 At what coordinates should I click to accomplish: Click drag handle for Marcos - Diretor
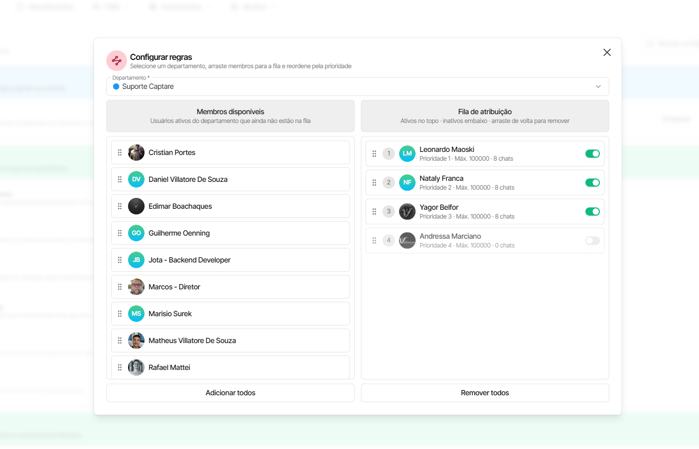(120, 287)
